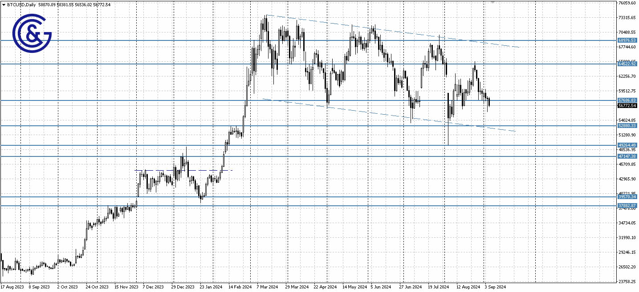Image resolution: width=639 pixels, height=292 pixels.
Task: Click the highlighted 64522.92 price level tag
Action: tap(627, 64)
